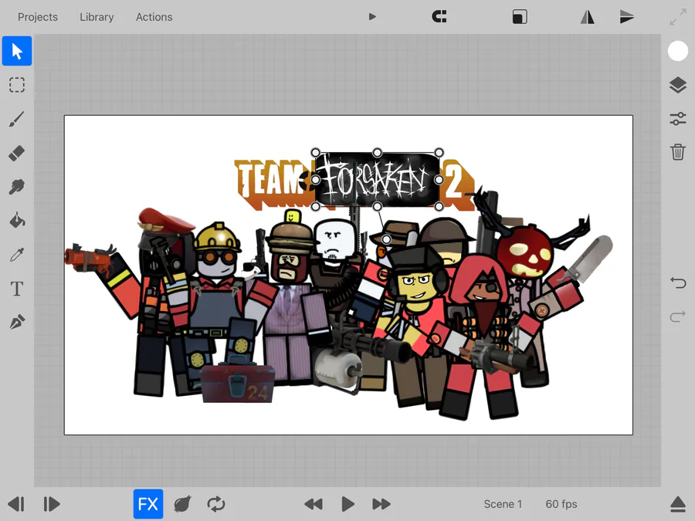Select the Smudge tool

pyautogui.click(x=17, y=187)
